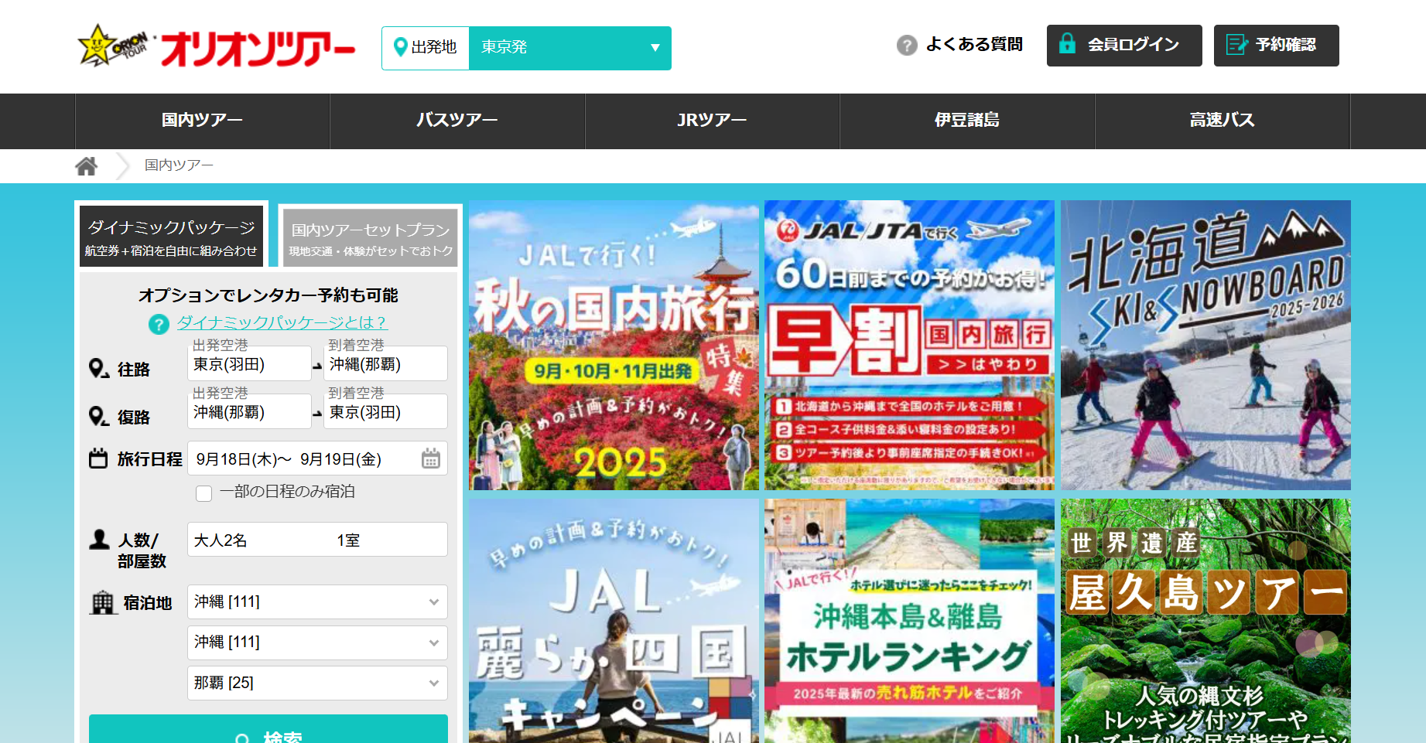Switch to 国内ツアーセットプラン tab

pos(371,238)
